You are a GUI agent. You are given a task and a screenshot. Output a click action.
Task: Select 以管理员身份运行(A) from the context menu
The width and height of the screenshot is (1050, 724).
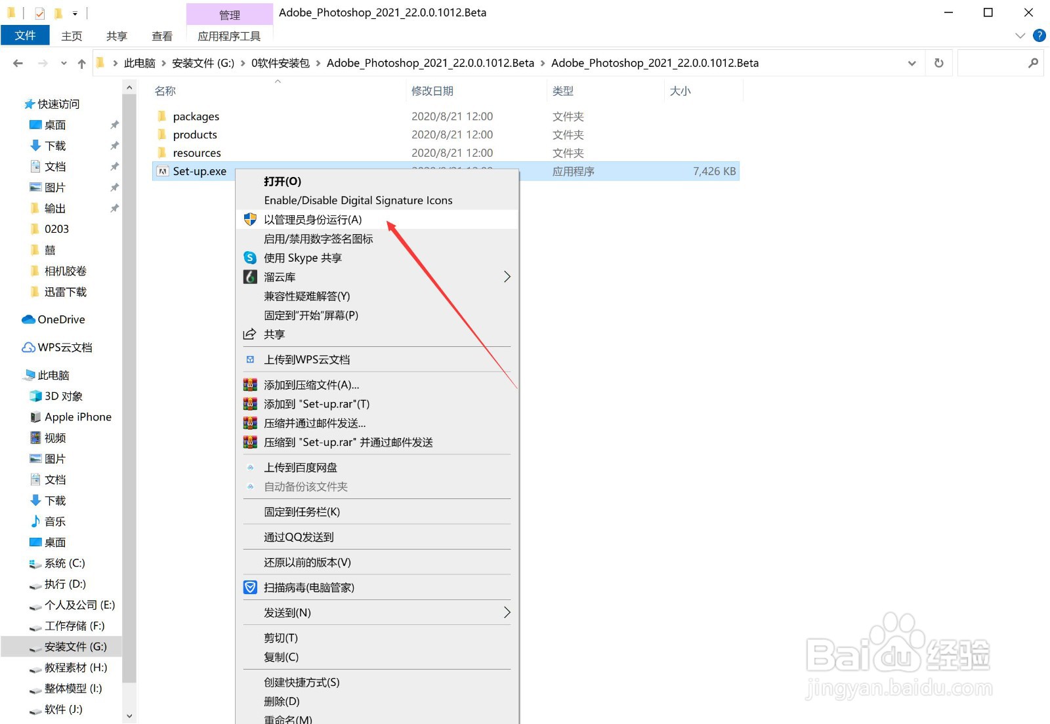(x=377, y=220)
